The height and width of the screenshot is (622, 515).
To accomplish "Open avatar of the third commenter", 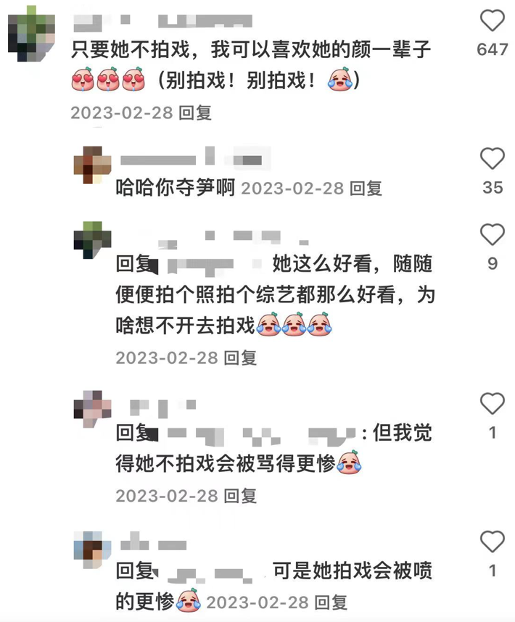I will tap(92, 240).
